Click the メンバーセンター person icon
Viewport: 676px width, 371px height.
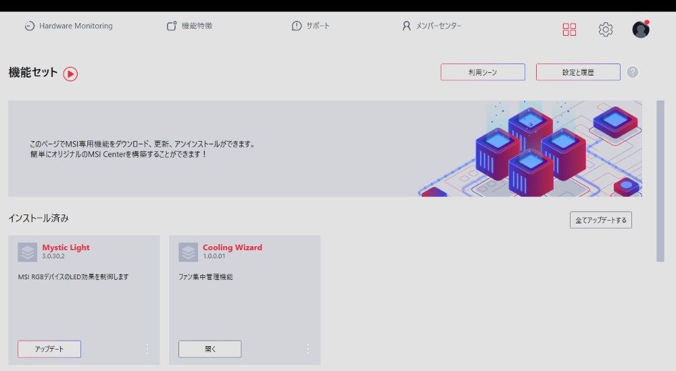click(406, 26)
